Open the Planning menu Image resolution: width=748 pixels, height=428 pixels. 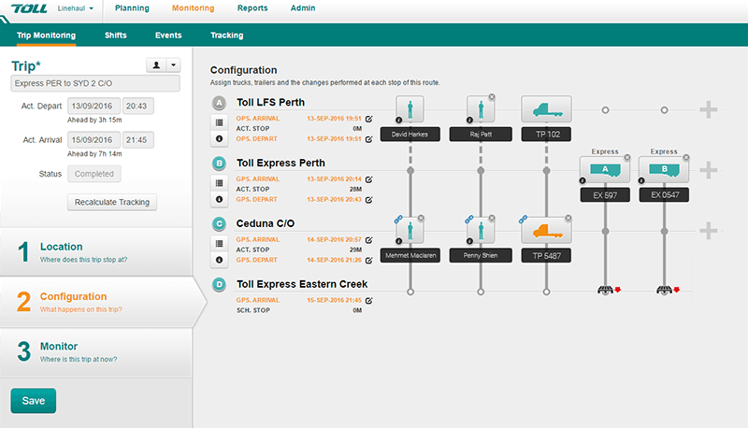pyautogui.click(x=132, y=8)
